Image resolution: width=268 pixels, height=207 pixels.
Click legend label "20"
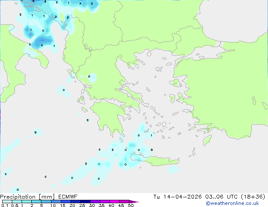(x=72, y=205)
